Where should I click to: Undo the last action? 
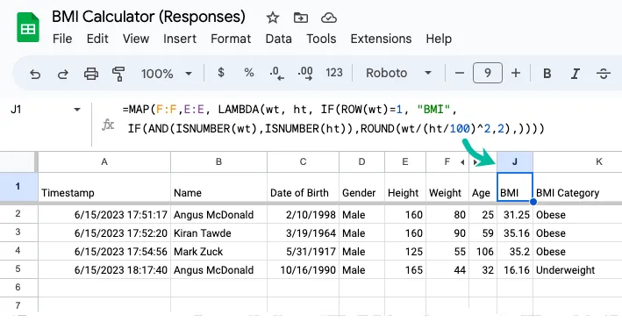point(35,74)
